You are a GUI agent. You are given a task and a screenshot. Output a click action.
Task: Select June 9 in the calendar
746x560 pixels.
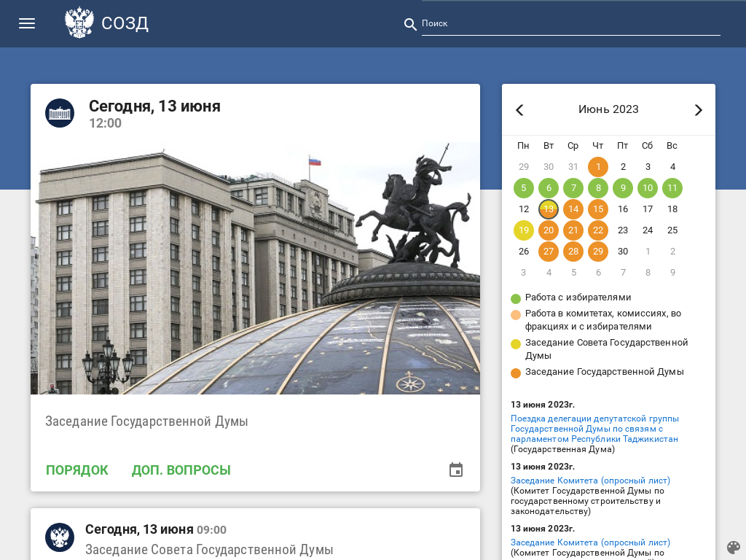tap(623, 187)
